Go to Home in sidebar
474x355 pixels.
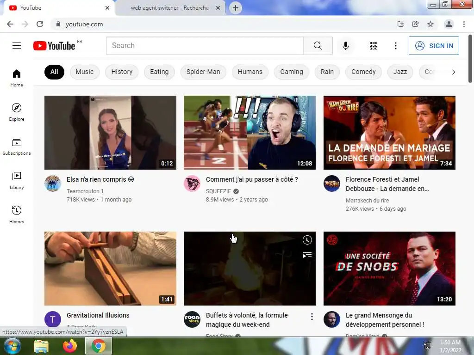(x=17, y=78)
